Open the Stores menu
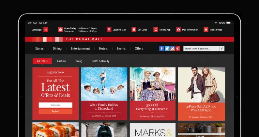This screenshot has width=259, height=137. (39, 48)
